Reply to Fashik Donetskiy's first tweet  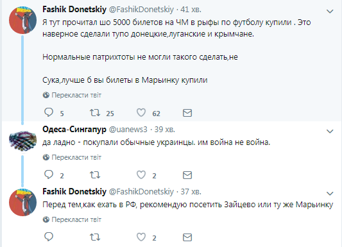49,112
